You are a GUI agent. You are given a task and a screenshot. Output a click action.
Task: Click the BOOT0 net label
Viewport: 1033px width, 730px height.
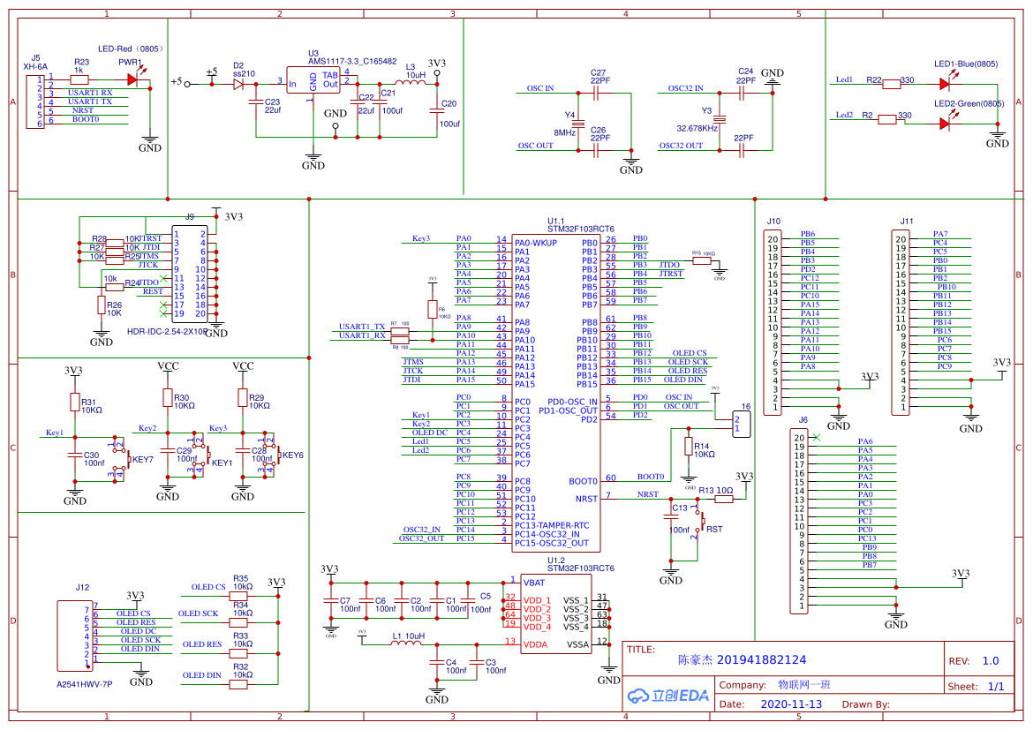pos(650,477)
